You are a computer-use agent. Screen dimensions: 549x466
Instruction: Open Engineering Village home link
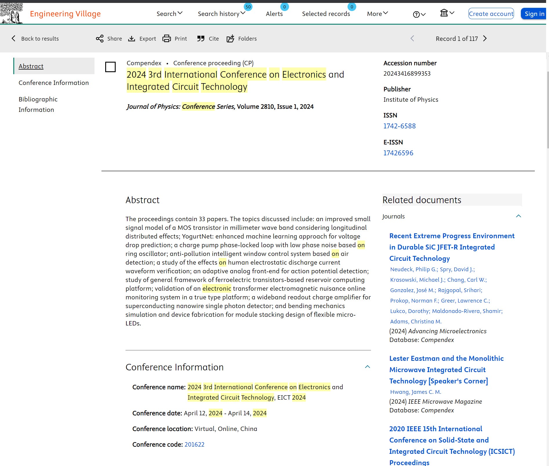point(65,14)
